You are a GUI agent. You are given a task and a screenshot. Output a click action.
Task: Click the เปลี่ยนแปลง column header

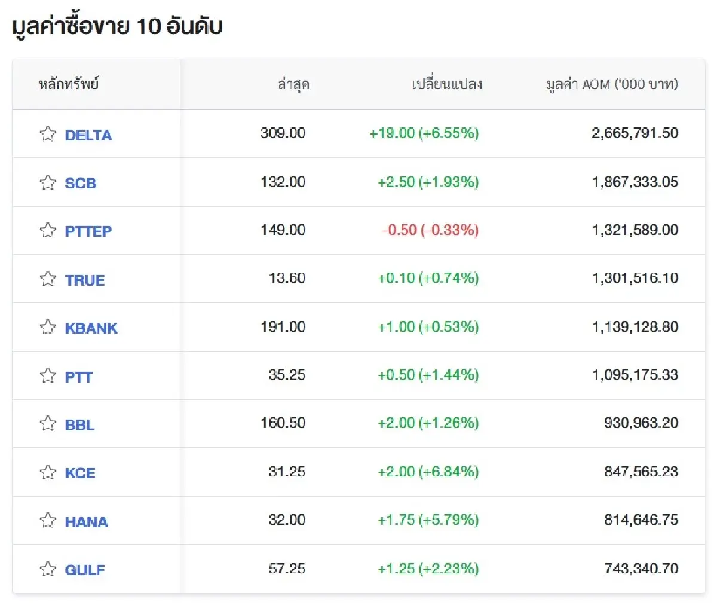click(x=445, y=84)
